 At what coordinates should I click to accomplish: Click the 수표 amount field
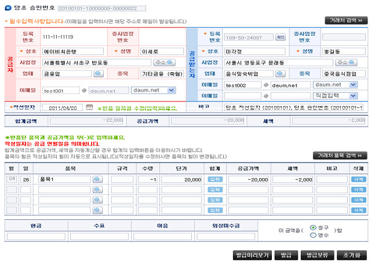pyautogui.click(x=99, y=237)
